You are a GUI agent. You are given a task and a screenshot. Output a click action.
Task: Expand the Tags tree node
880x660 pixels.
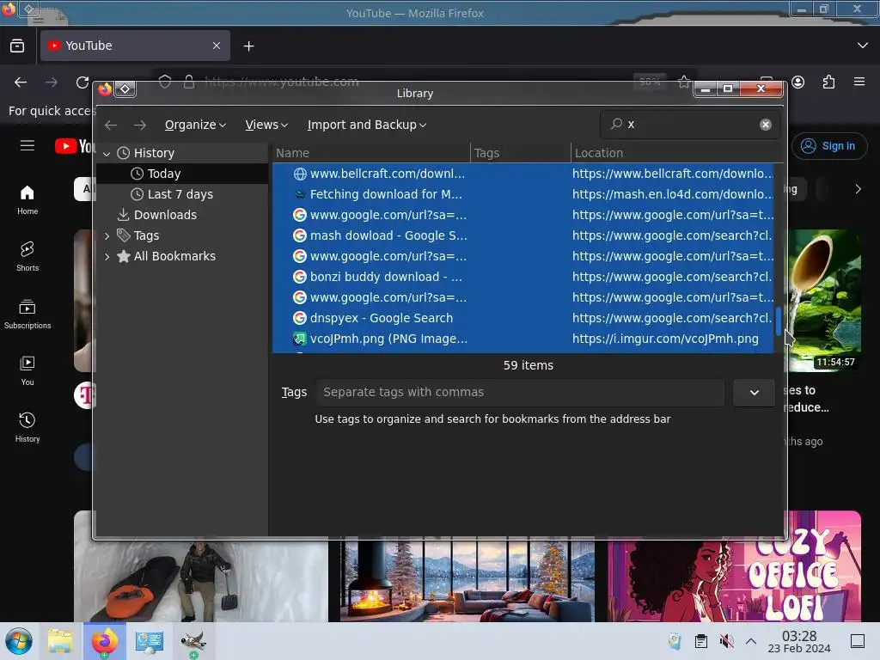click(x=107, y=235)
